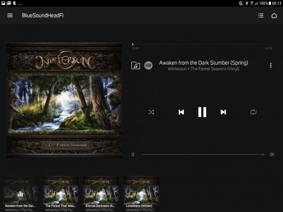Click the large Wintersun album artwork
283x212 pixels.
tap(64, 100)
